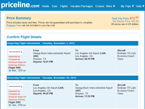Navigate to Flights in top bar

(x=64, y=6)
